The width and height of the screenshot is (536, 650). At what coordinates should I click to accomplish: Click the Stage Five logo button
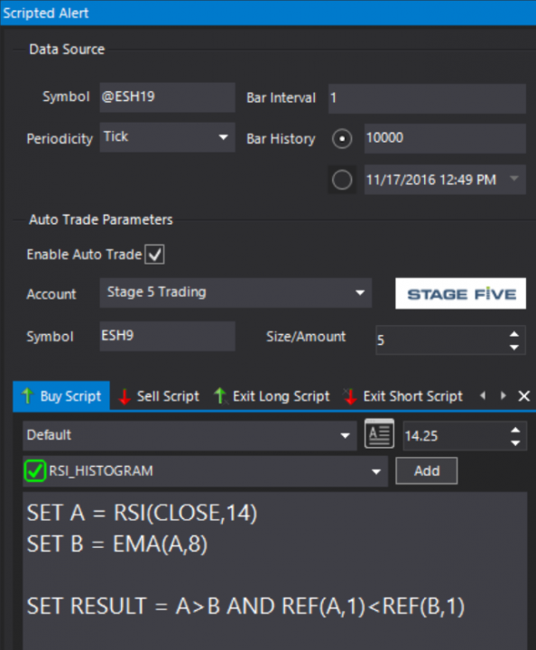point(460,293)
